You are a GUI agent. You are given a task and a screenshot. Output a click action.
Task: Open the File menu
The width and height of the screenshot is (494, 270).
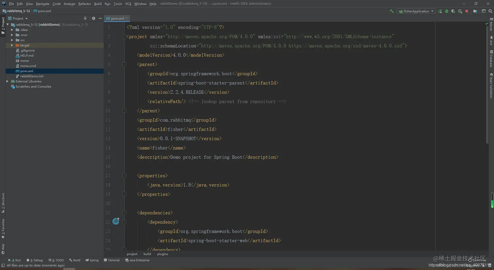[x=11, y=4]
